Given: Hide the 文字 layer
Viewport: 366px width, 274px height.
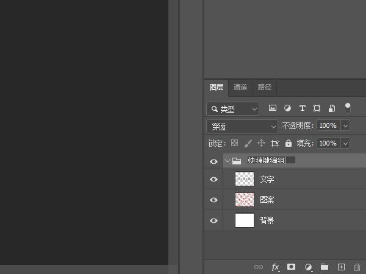Looking at the screenshot, I should point(213,179).
